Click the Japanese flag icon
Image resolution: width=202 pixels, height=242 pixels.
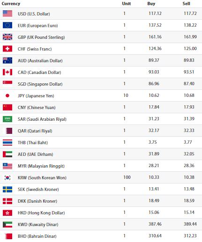[7, 95]
